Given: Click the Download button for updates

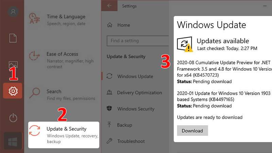Looking at the screenshot, I should [192, 131].
